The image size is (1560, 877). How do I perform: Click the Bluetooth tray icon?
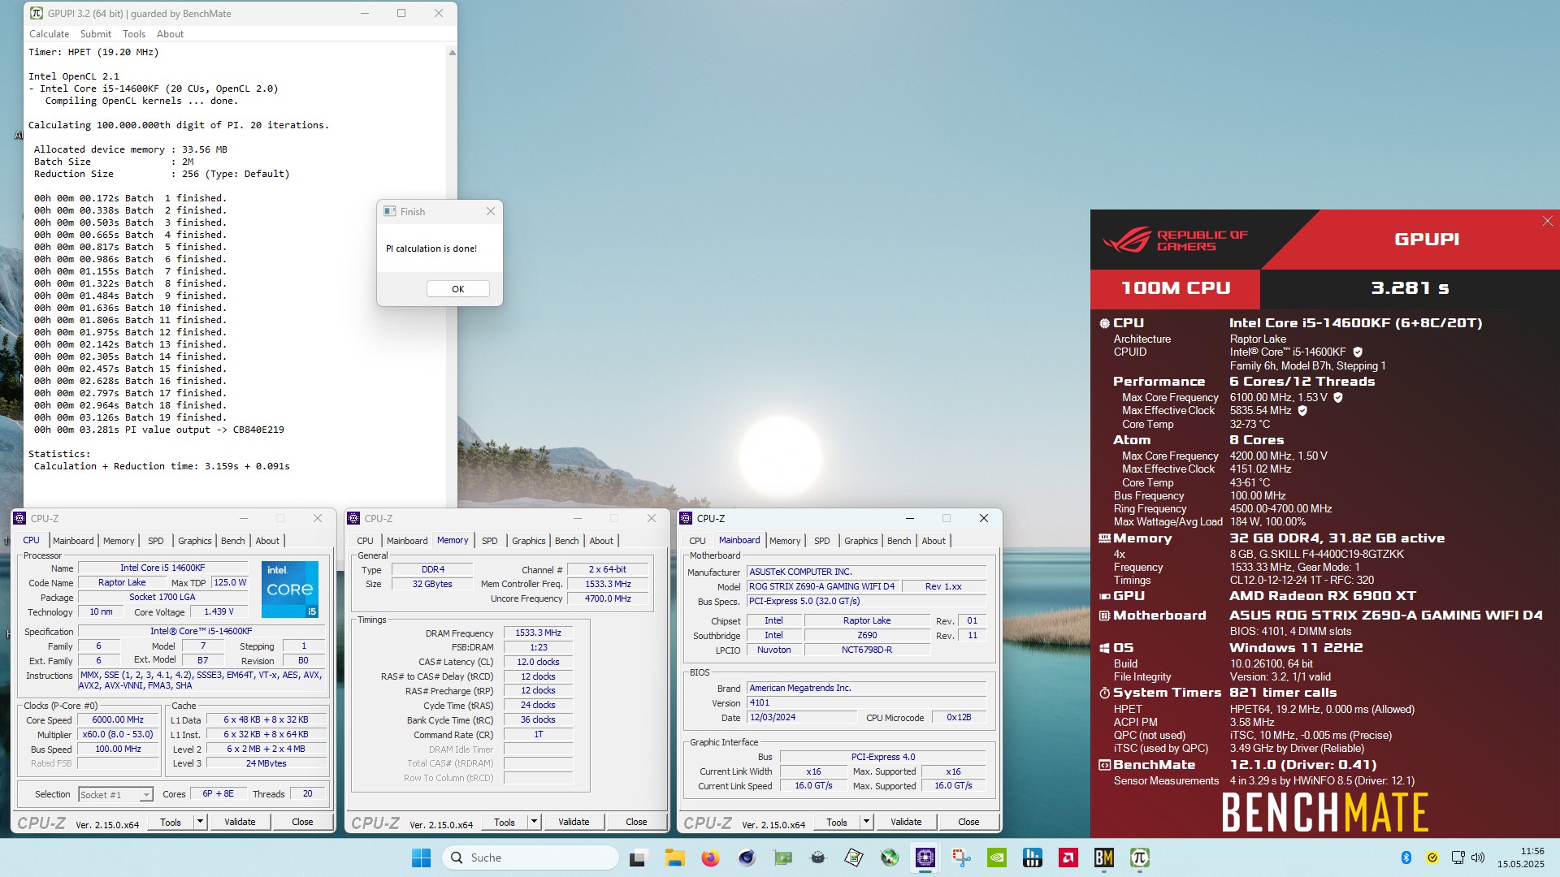coord(1406,858)
